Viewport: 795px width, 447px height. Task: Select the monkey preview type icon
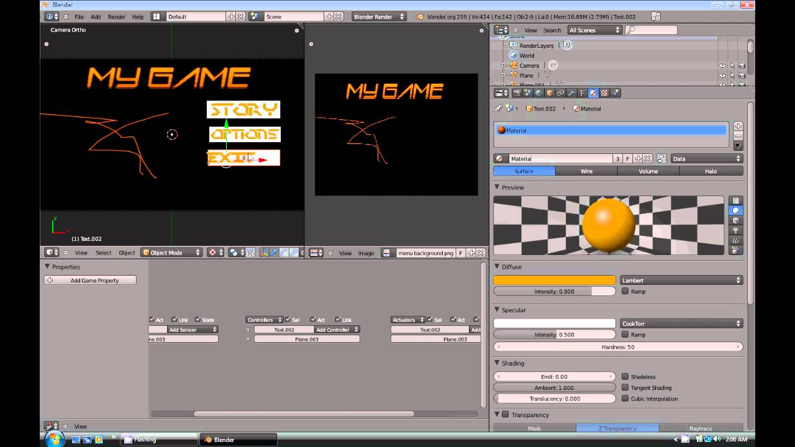[736, 230]
